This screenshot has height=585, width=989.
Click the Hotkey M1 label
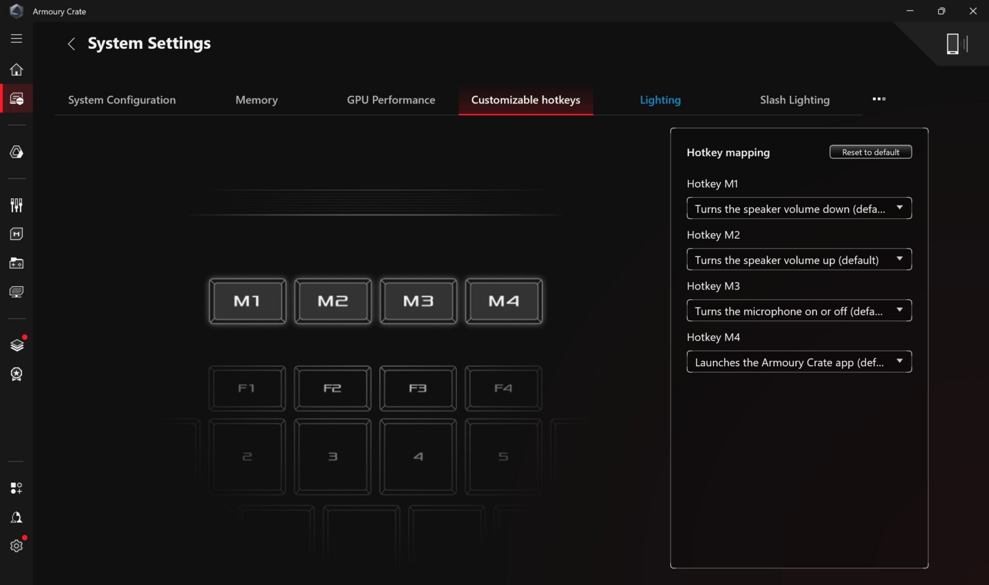(712, 183)
